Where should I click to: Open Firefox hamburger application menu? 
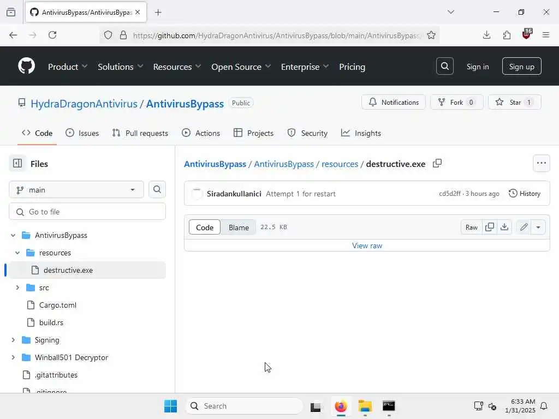pos(545,35)
